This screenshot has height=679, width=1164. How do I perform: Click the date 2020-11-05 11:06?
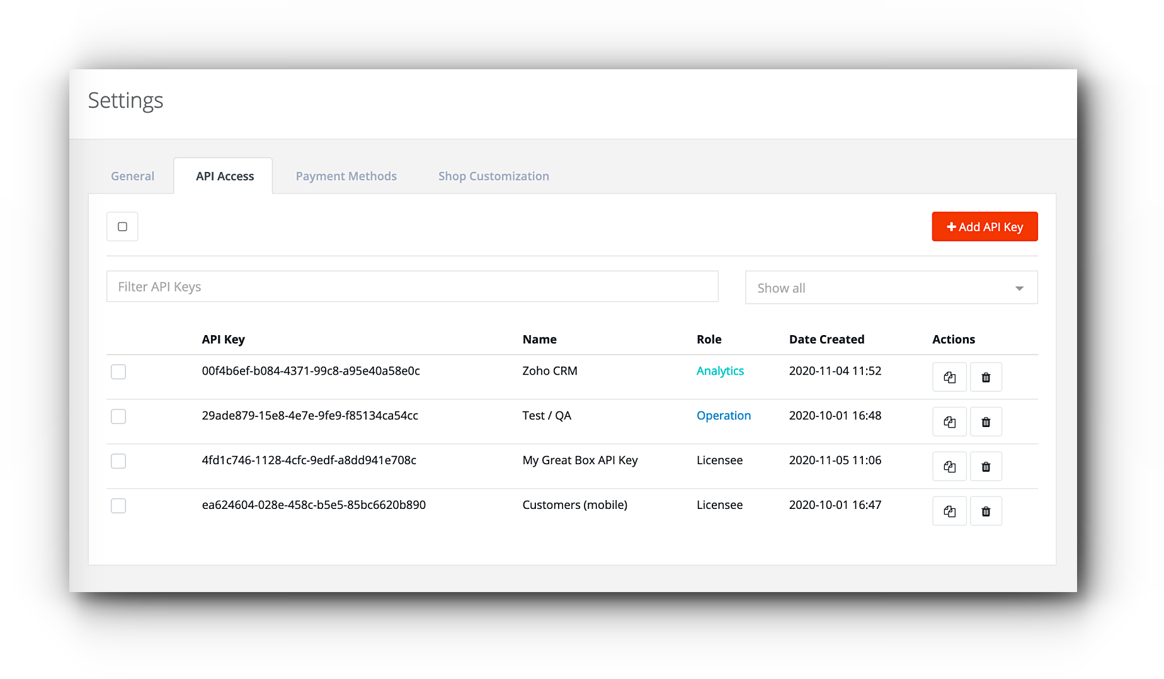pyautogui.click(x=835, y=460)
